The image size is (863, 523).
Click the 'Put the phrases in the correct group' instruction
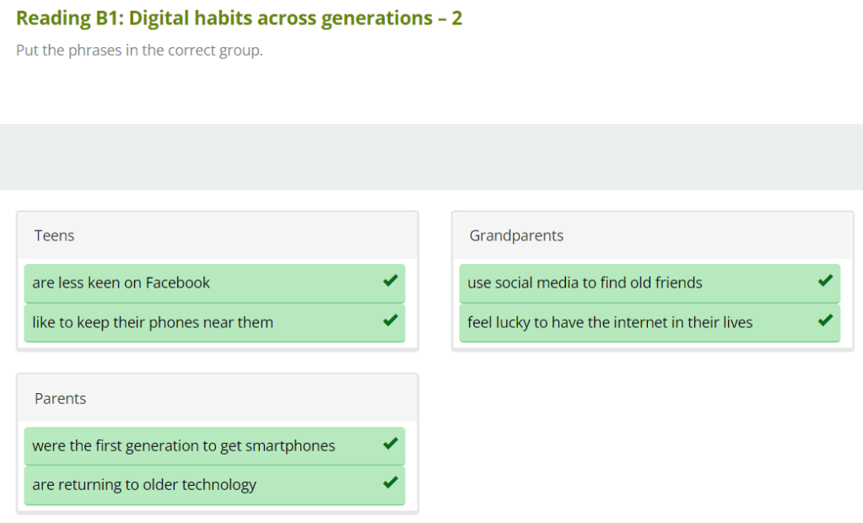(139, 51)
